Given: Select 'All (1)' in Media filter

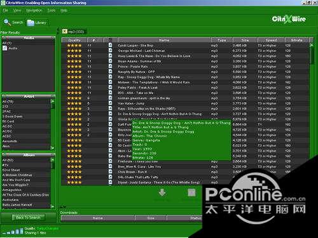Looking at the screenshot, I should (x=7, y=43).
